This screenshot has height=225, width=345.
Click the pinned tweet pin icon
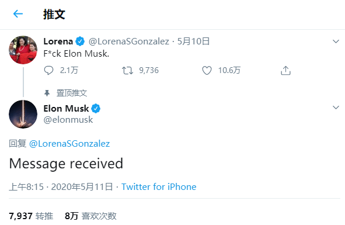pyautogui.click(x=47, y=94)
